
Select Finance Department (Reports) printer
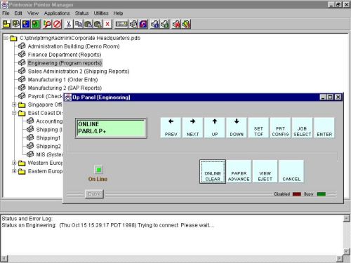65,55
